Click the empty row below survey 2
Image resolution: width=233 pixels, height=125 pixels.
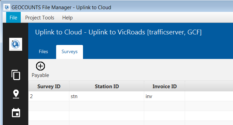[131, 106]
